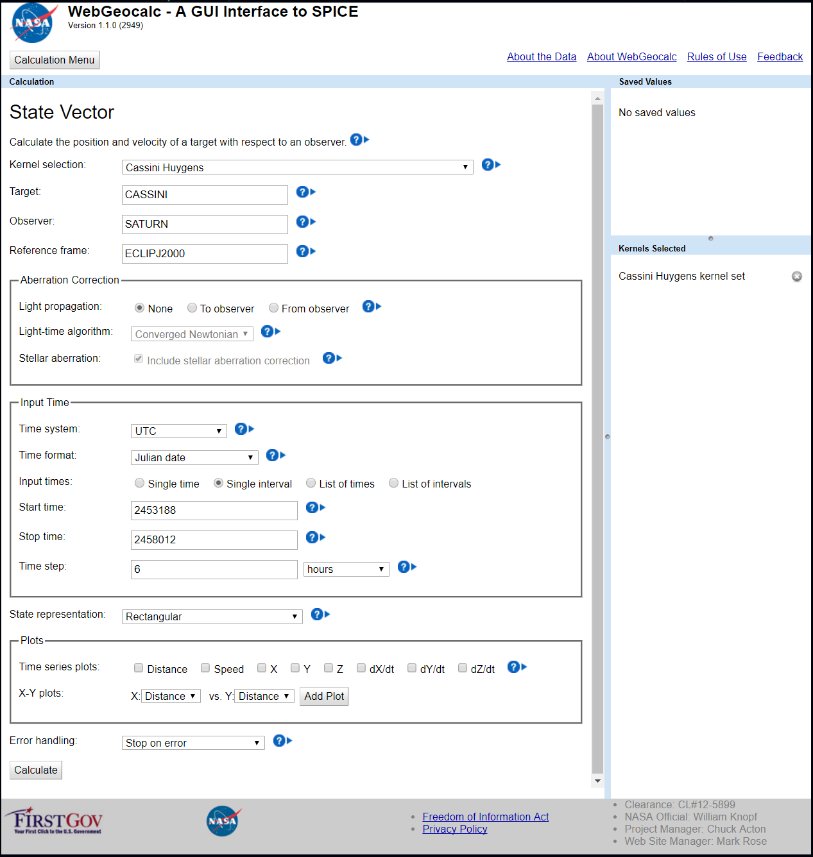Open help icon for Error handling
Image resolution: width=813 pixels, height=857 pixels.
282,741
